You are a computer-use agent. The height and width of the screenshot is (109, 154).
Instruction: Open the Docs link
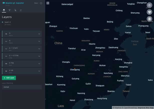click(x=36, y=3)
